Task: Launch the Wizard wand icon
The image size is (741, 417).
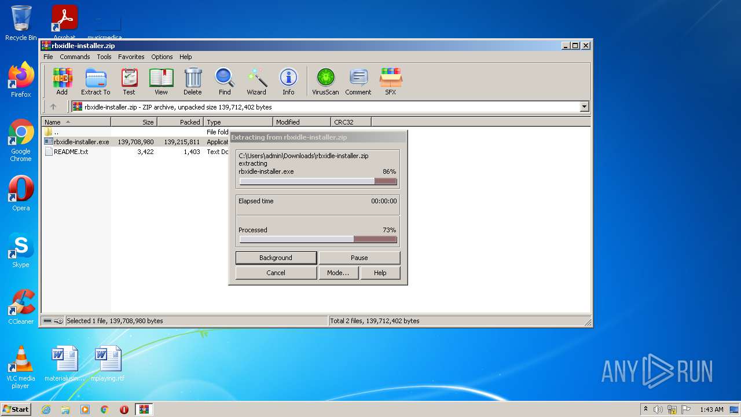Action: click(x=256, y=81)
